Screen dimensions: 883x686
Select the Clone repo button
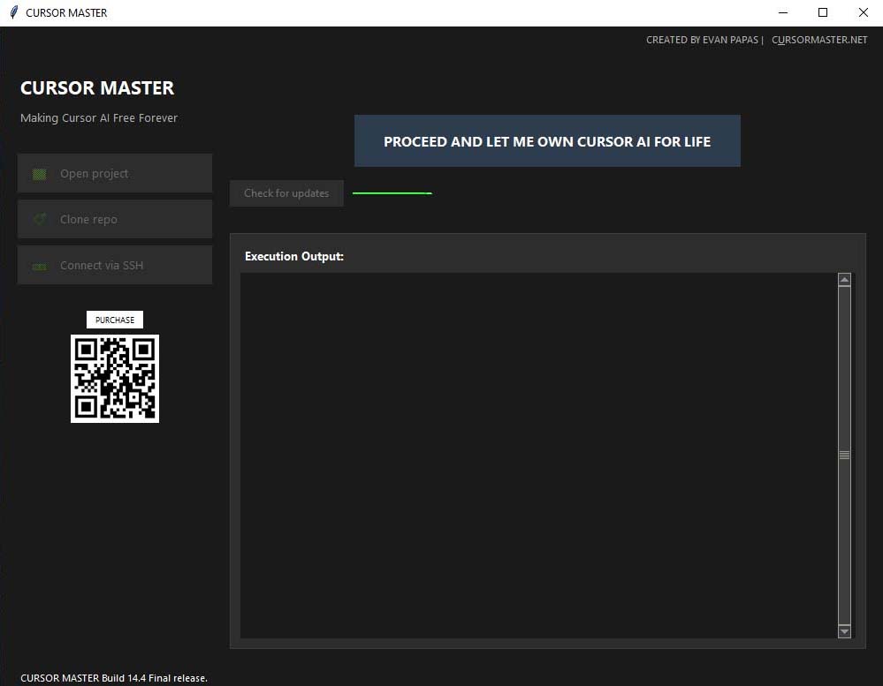pos(115,219)
